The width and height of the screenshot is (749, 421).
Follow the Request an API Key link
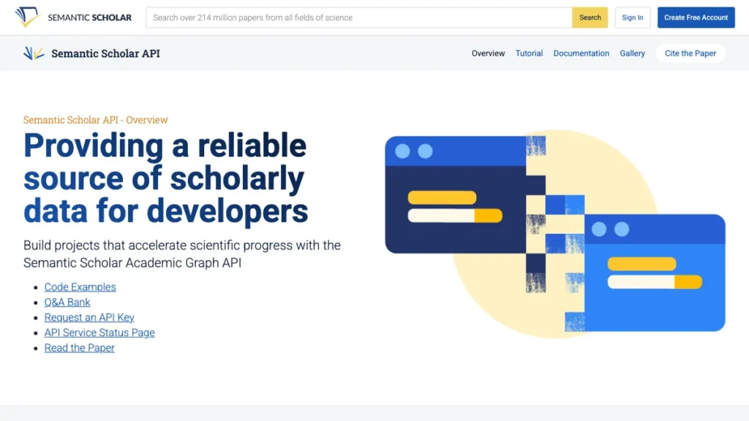89,317
